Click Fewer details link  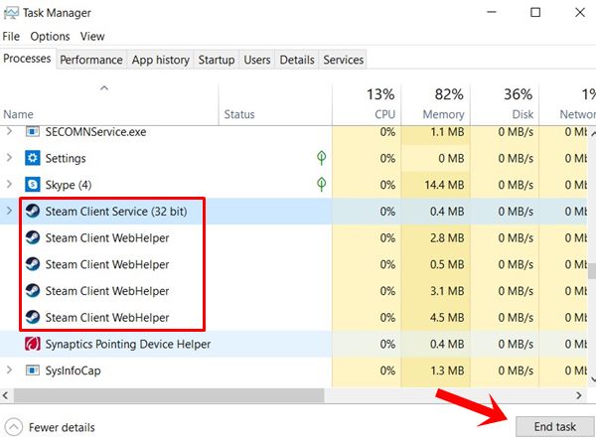[62, 427]
